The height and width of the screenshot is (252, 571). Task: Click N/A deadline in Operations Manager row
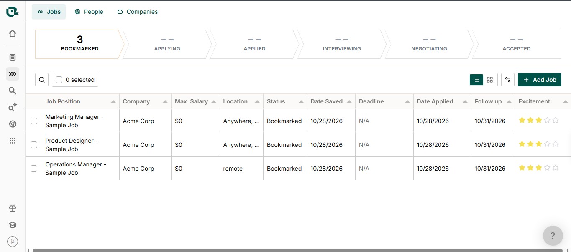pos(364,169)
